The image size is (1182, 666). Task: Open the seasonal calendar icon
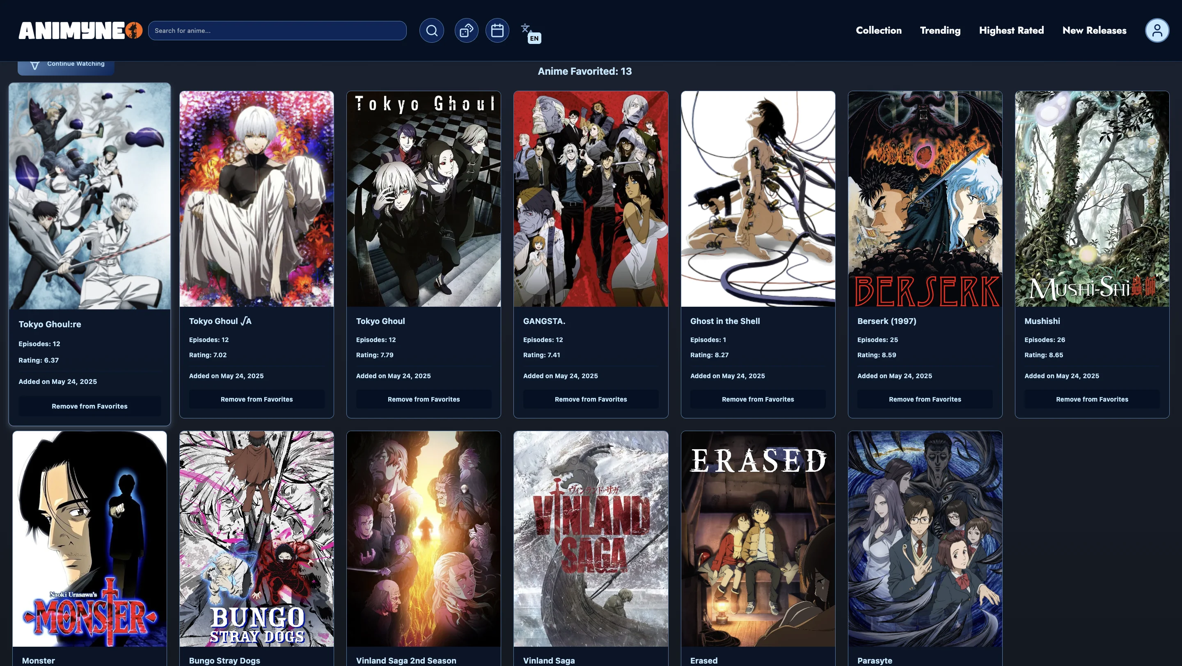tap(497, 30)
